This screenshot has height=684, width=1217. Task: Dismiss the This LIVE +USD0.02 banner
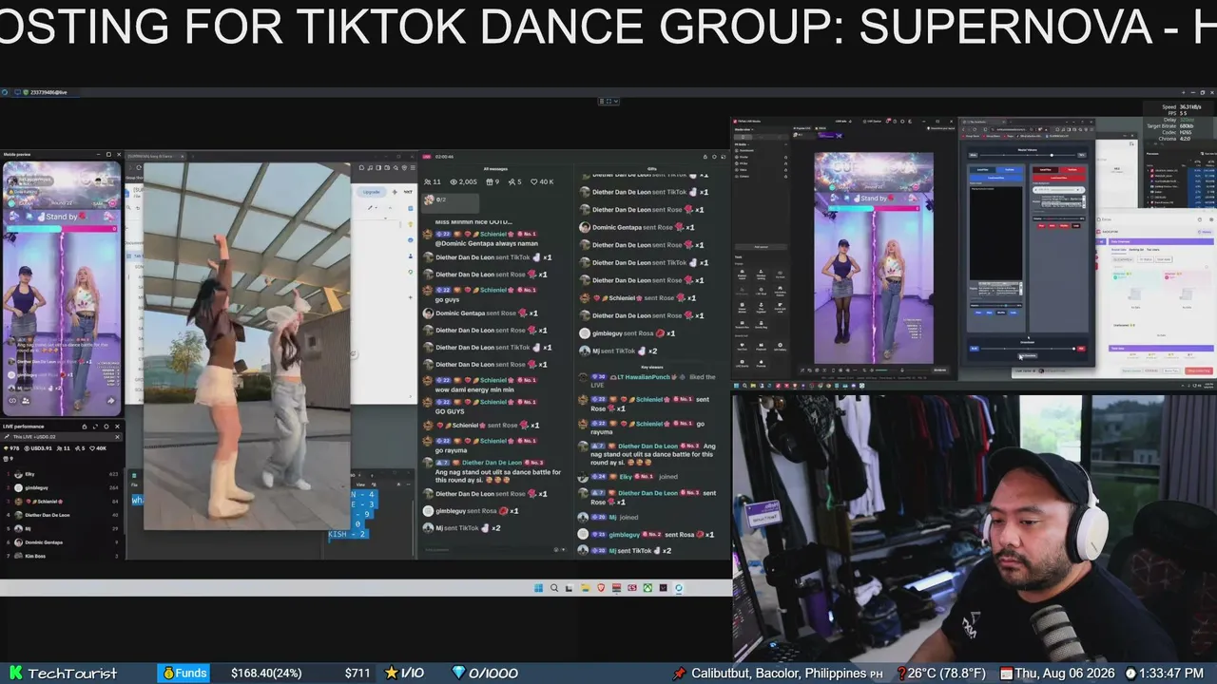point(118,437)
